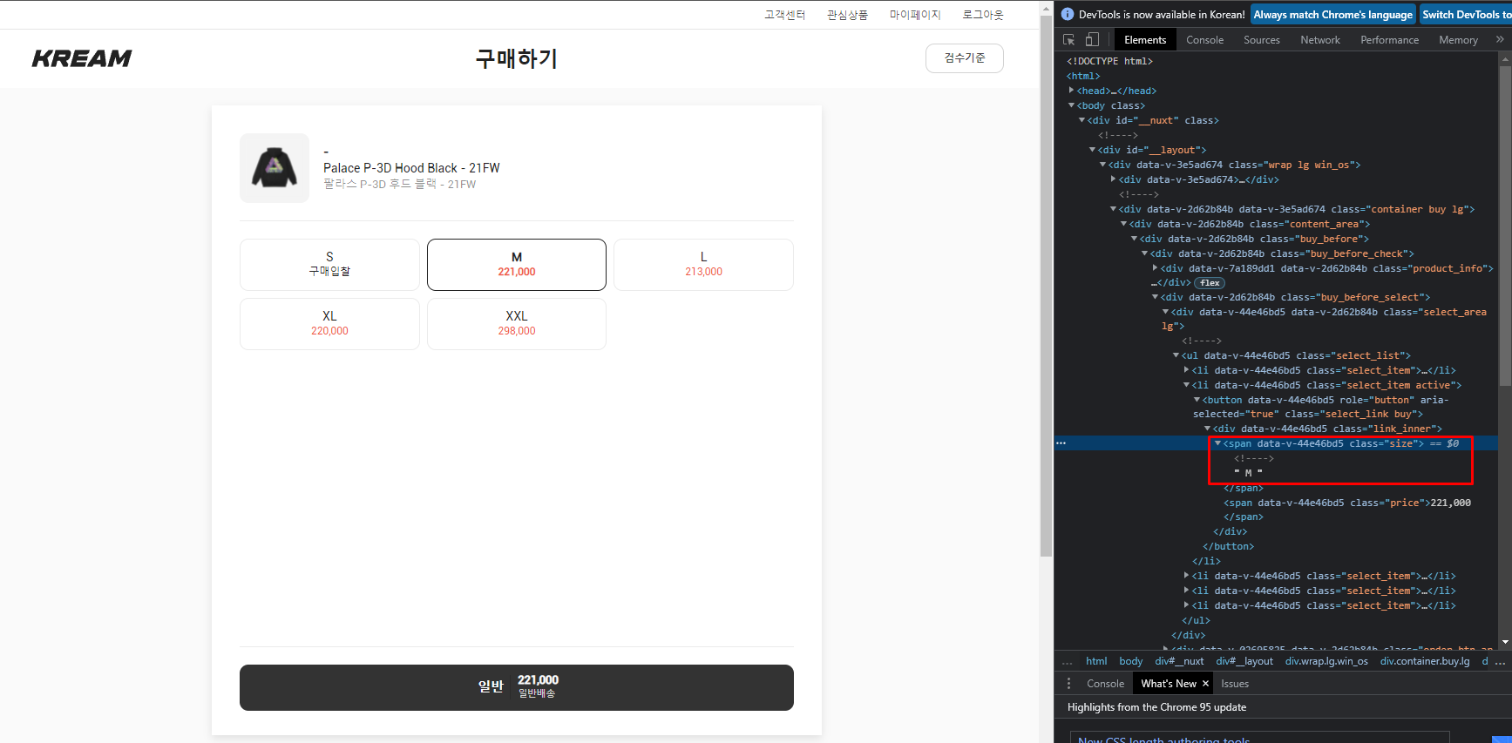Click the breadcrumb overflow ellipsis at right end

(1501, 662)
